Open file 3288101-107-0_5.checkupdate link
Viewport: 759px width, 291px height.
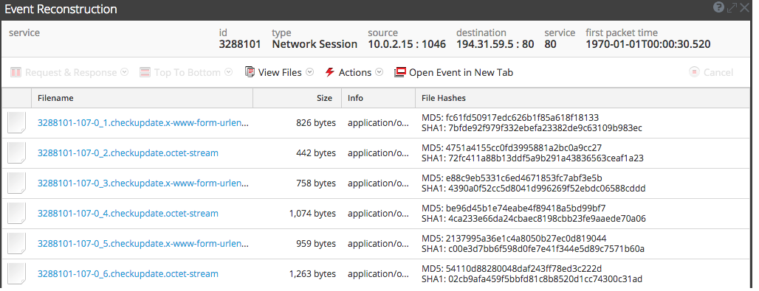tap(143, 244)
